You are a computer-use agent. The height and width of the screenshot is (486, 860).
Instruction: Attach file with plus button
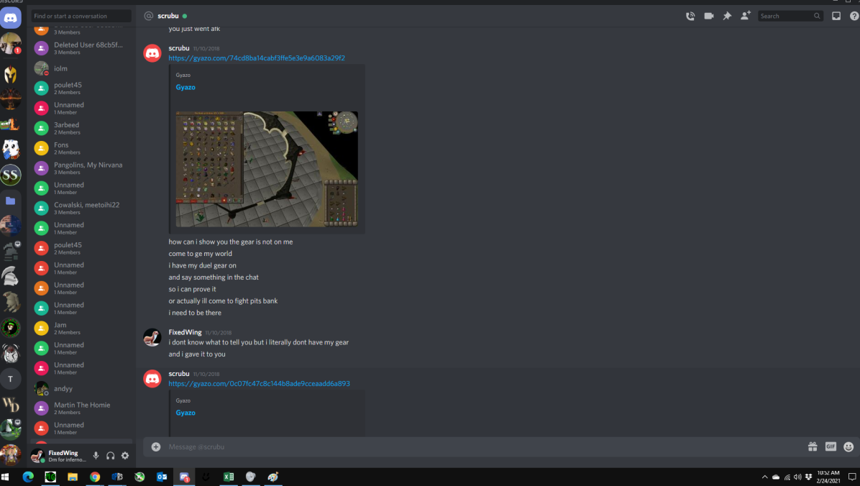point(156,446)
